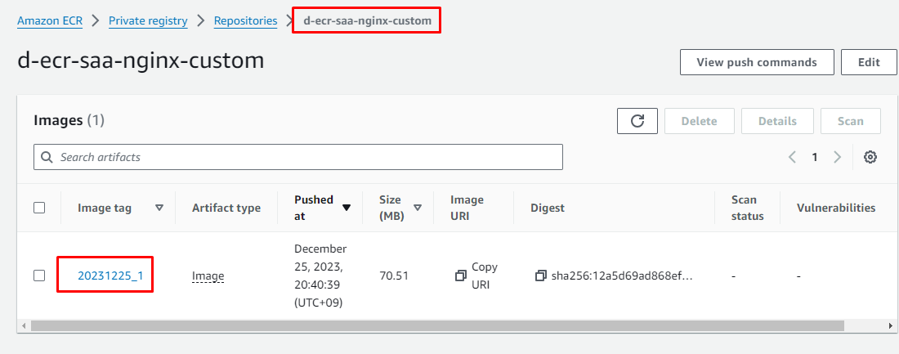899x354 pixels.
Task: Go to next page with right chevron
Action: coord(837,157)
